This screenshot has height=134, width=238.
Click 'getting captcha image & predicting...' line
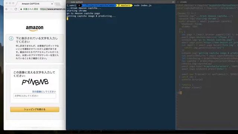pyautogui.click(x=91, y=16)
